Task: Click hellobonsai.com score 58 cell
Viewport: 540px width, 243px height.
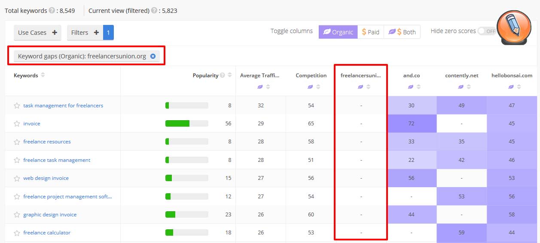Action: point(512,215)
